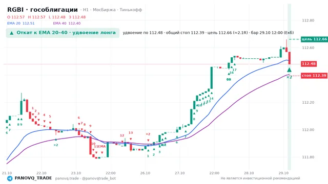Click the 112.20 price axis label
Screen dimensions: 328x184
pos(308,102)
